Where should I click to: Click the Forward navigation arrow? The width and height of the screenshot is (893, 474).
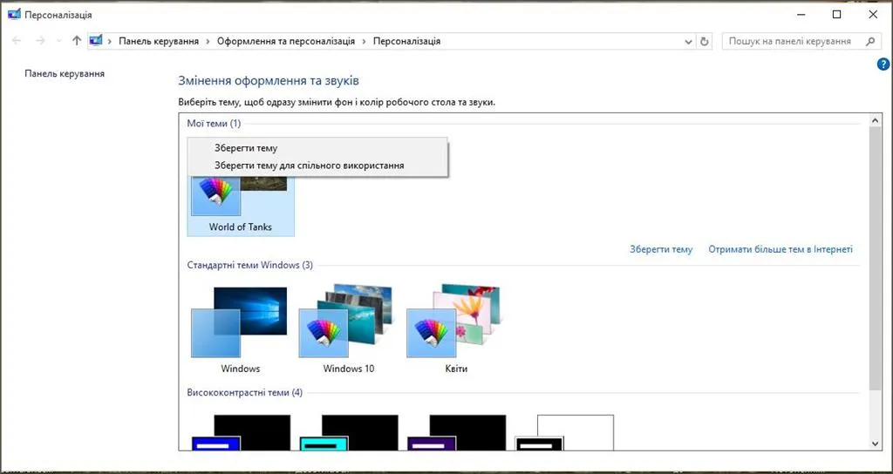click(x=40, y=41)
